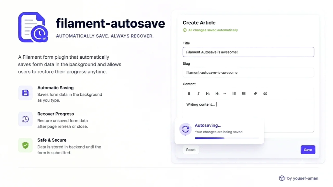Click the 'AUTOMATICALLY SAVE. ALWAYS RECOVER.' tagline
Image resolution: width=333 pixels, height=187 pixels.
pos(105,36)
